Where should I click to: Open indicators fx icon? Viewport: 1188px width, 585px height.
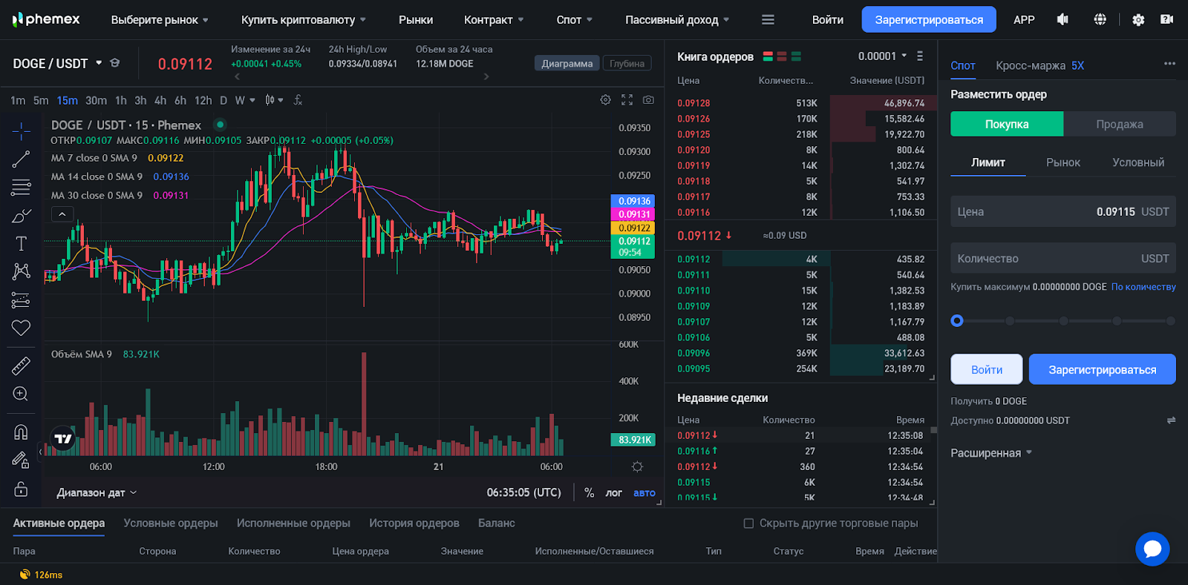[298, 100]
